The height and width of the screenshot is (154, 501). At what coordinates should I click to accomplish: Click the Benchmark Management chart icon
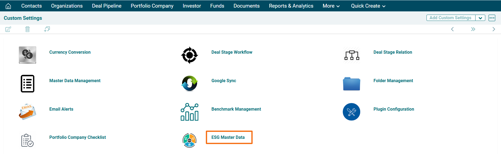pos(189,112)
